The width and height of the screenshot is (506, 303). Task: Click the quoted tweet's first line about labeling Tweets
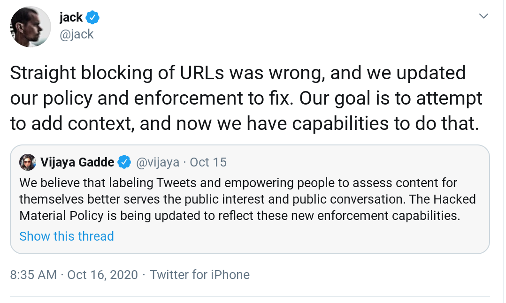(238, 183)
